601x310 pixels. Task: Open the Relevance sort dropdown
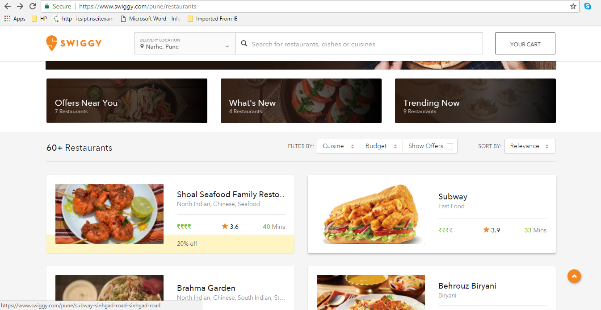point(530,146)
